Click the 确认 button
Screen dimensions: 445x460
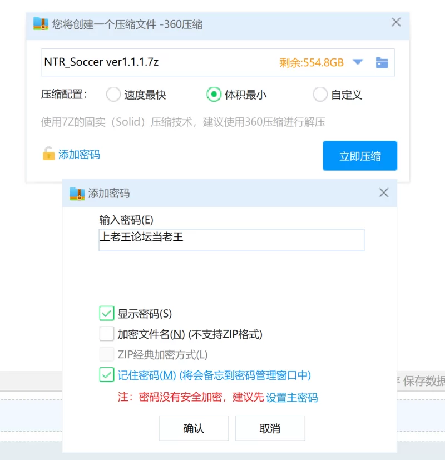(x=194, y=428)
